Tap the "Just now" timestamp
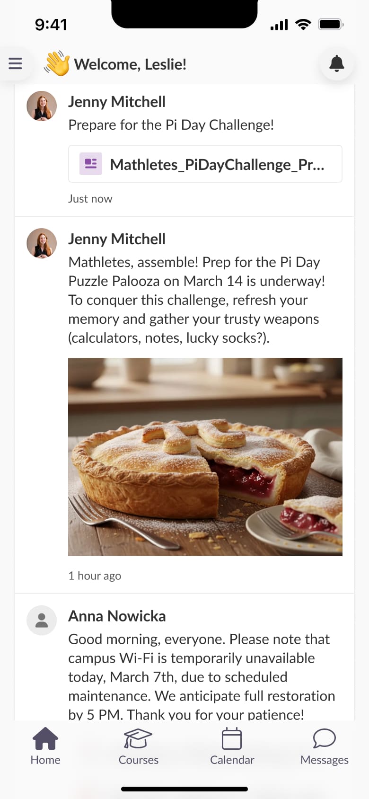Image resolution: width=369 pixels, height=799 pixels. pos(90,199)
